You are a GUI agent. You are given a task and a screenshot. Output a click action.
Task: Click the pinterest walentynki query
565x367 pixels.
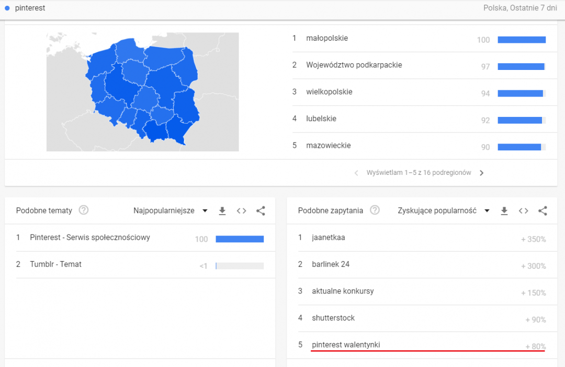(x=346, y=345)
